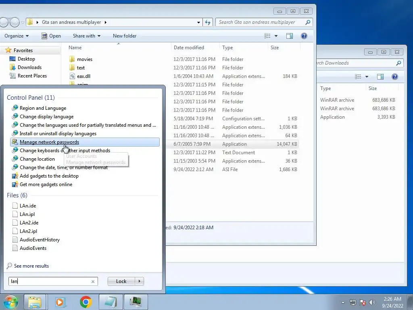Open Windows Explorer from the taskbar
This screenshot has height=310, width=413.
click(35, 302)
